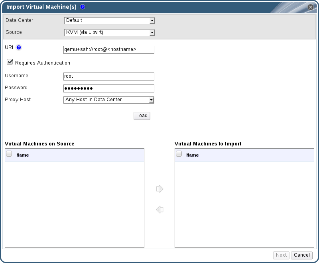Click the Name column header in source list

23,155
